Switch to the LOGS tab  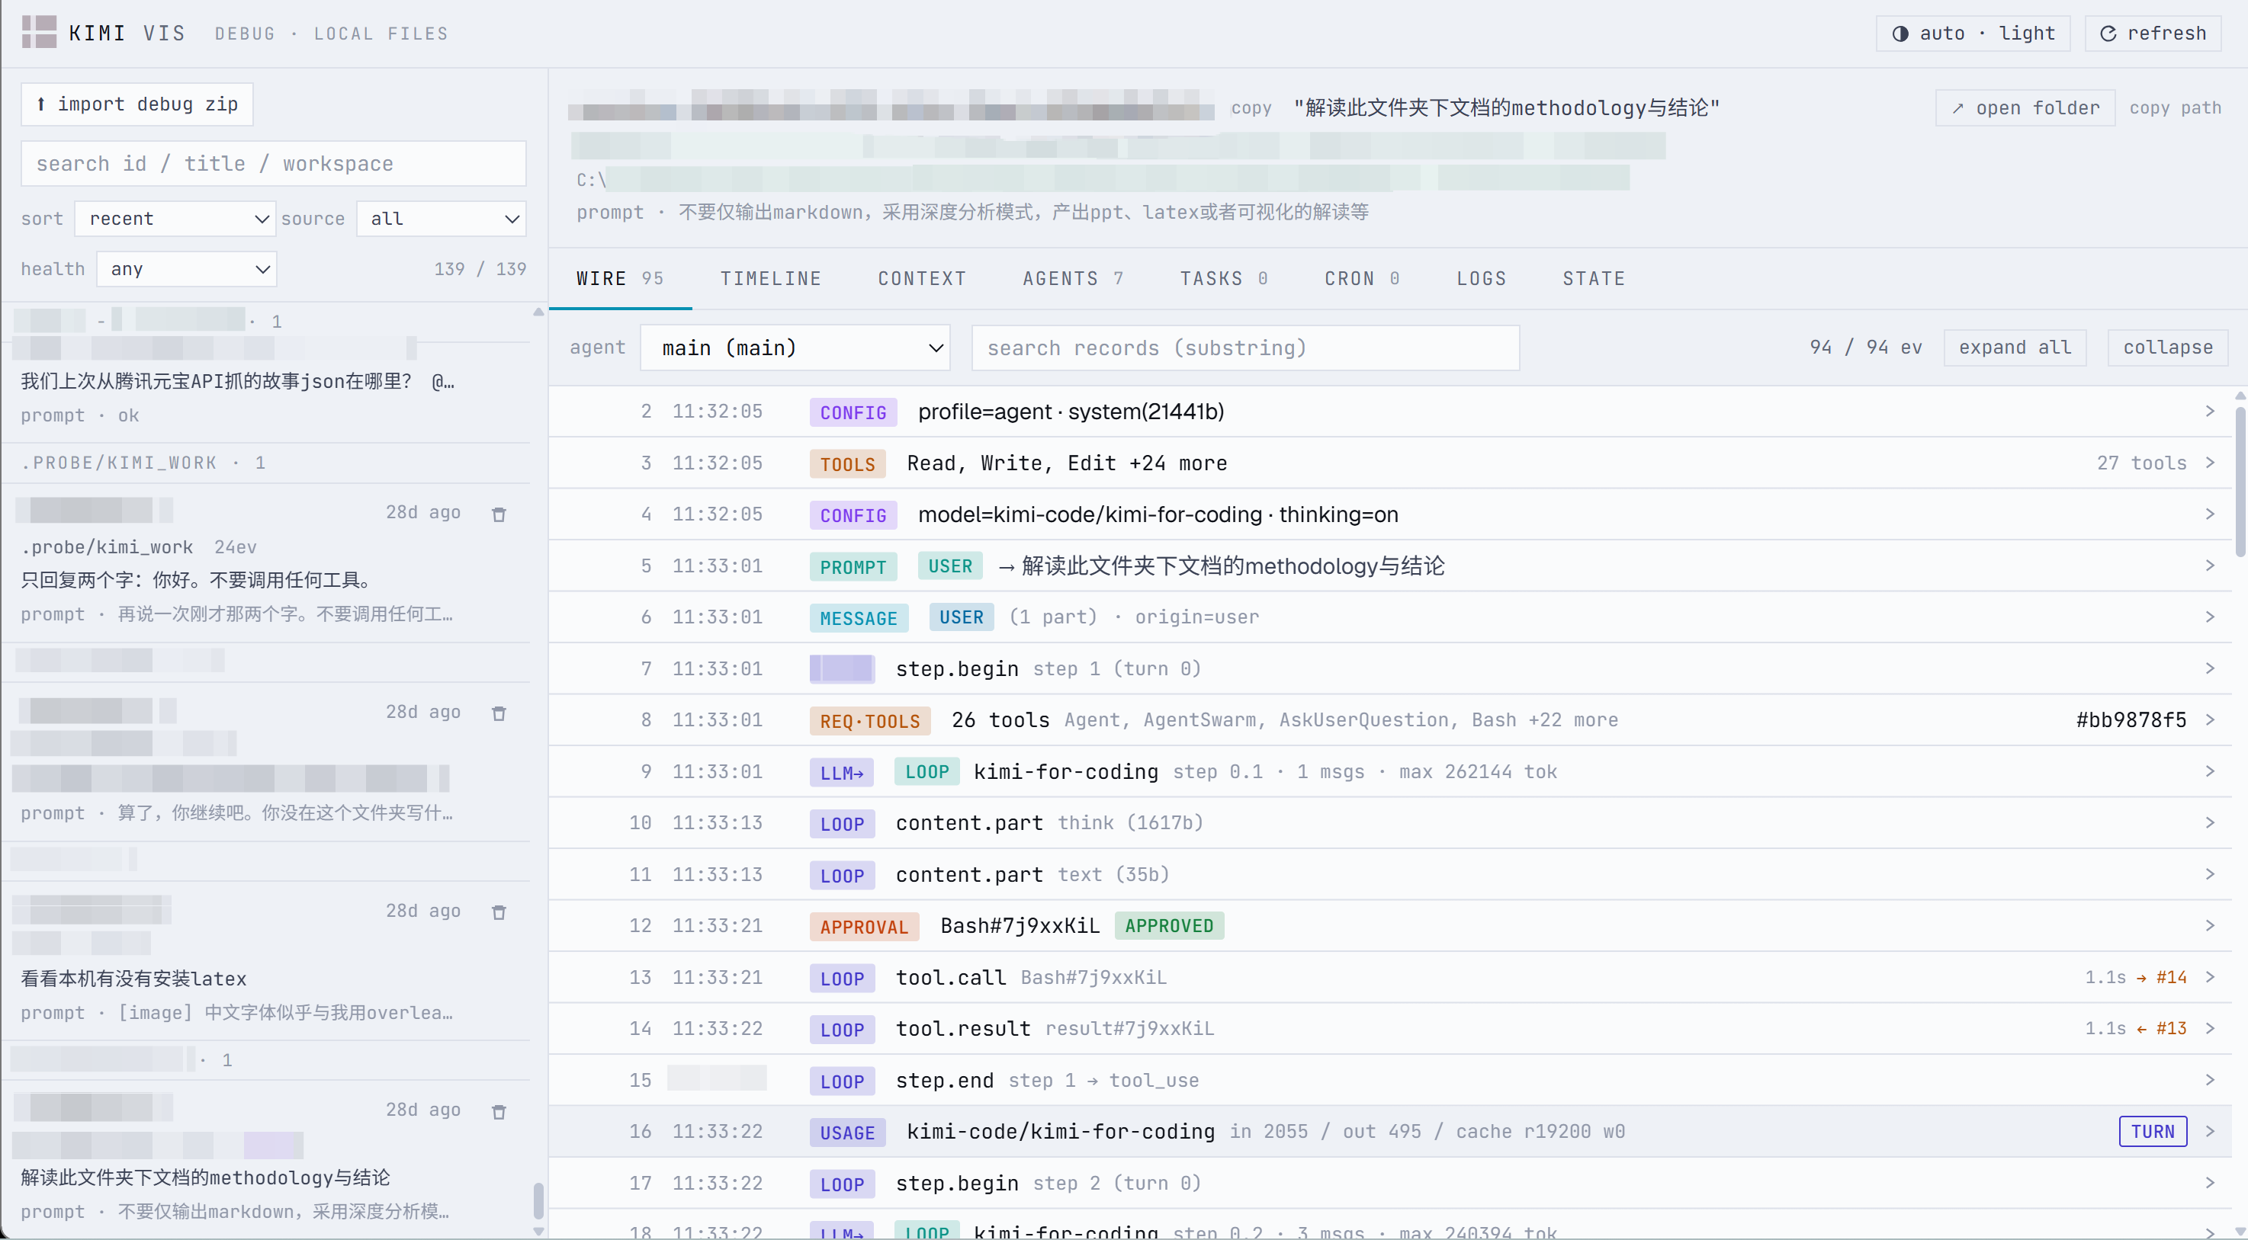point(1481,278)
